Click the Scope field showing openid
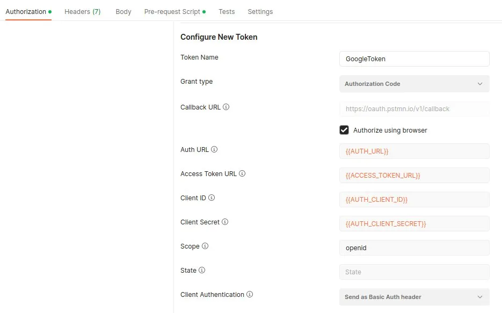This screenshot has width=502, height=313. [x=414, y=248]
